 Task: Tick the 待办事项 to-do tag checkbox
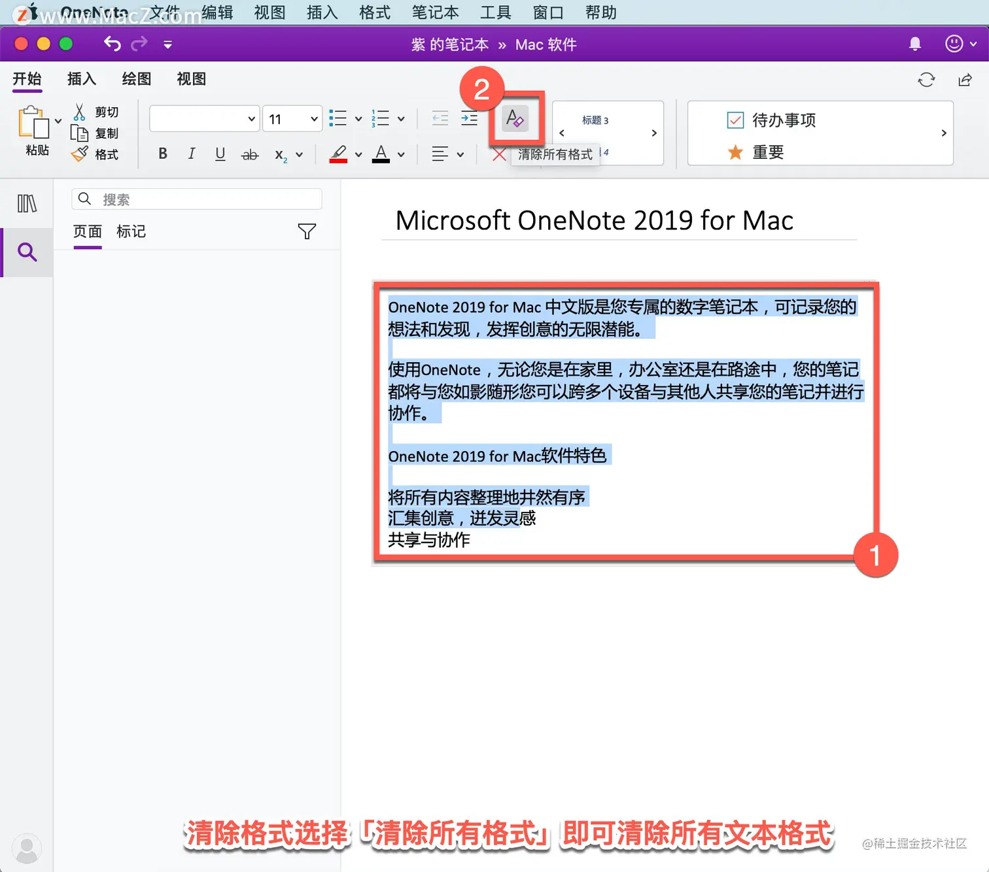[735, 120]
